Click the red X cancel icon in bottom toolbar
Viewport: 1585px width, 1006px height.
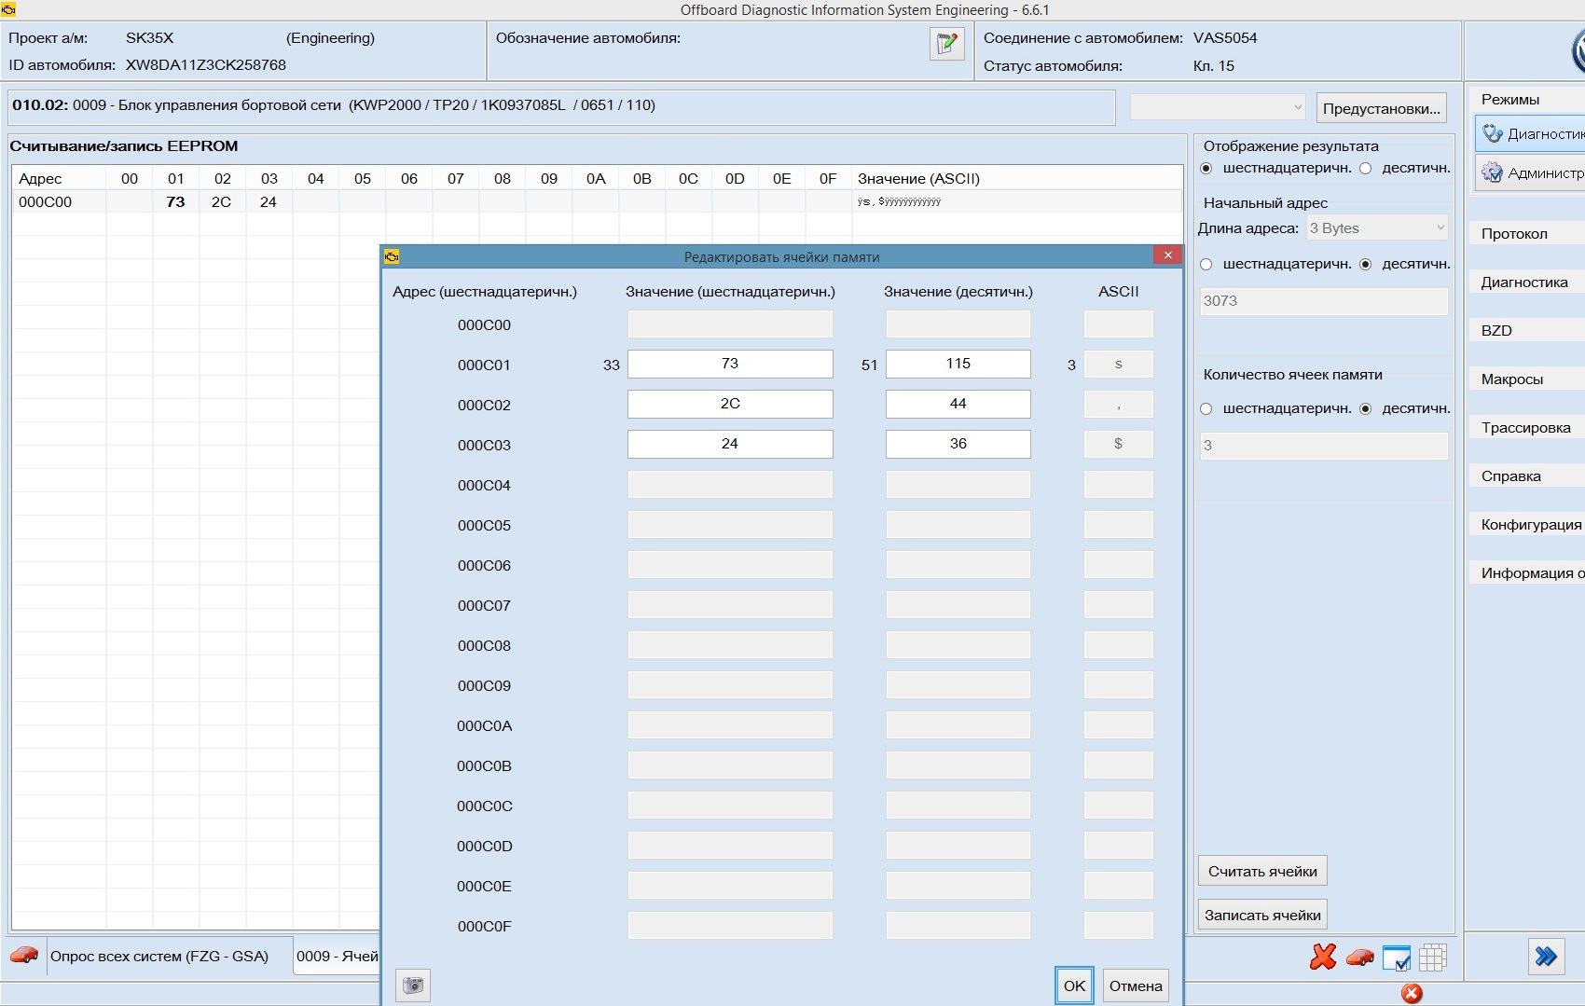(x=1322, y=957)
